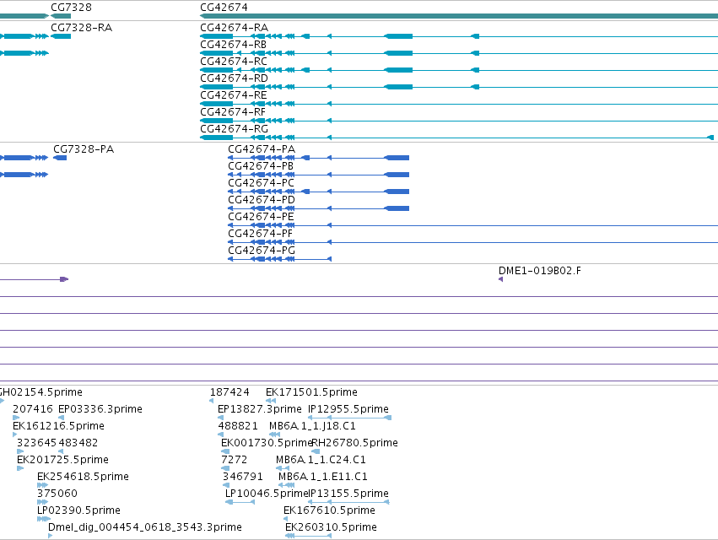Click the purple arrow glyph below CG7328-PA
The image size is (718, 540).
[64, 279]
